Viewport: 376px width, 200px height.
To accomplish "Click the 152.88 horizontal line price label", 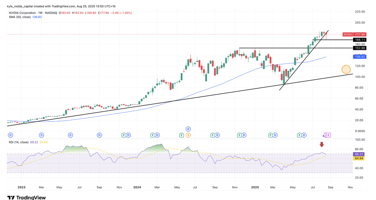I will 360,48.
